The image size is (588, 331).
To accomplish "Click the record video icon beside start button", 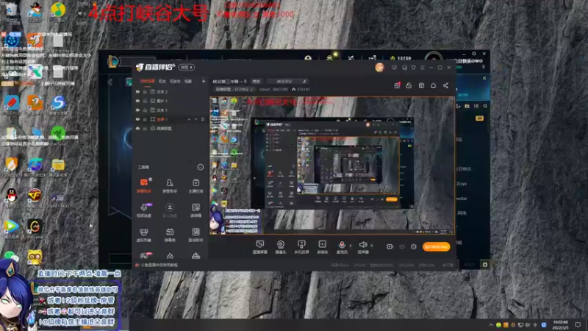I will pyautogui.click(x=390, y=246).
